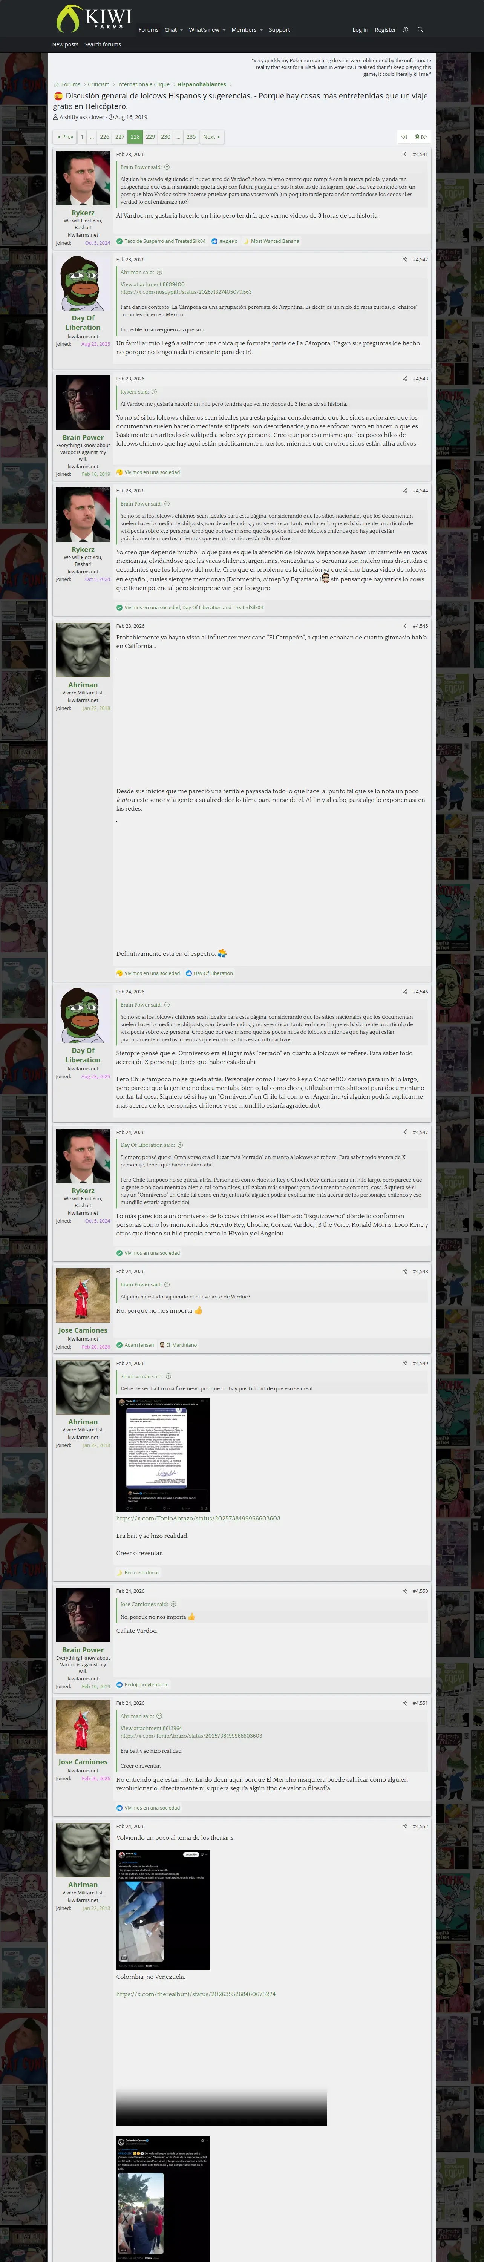Share post #4,550 via share icon
The width and height of the screenshot is (484, 2262).
[x=405, y=1591]
